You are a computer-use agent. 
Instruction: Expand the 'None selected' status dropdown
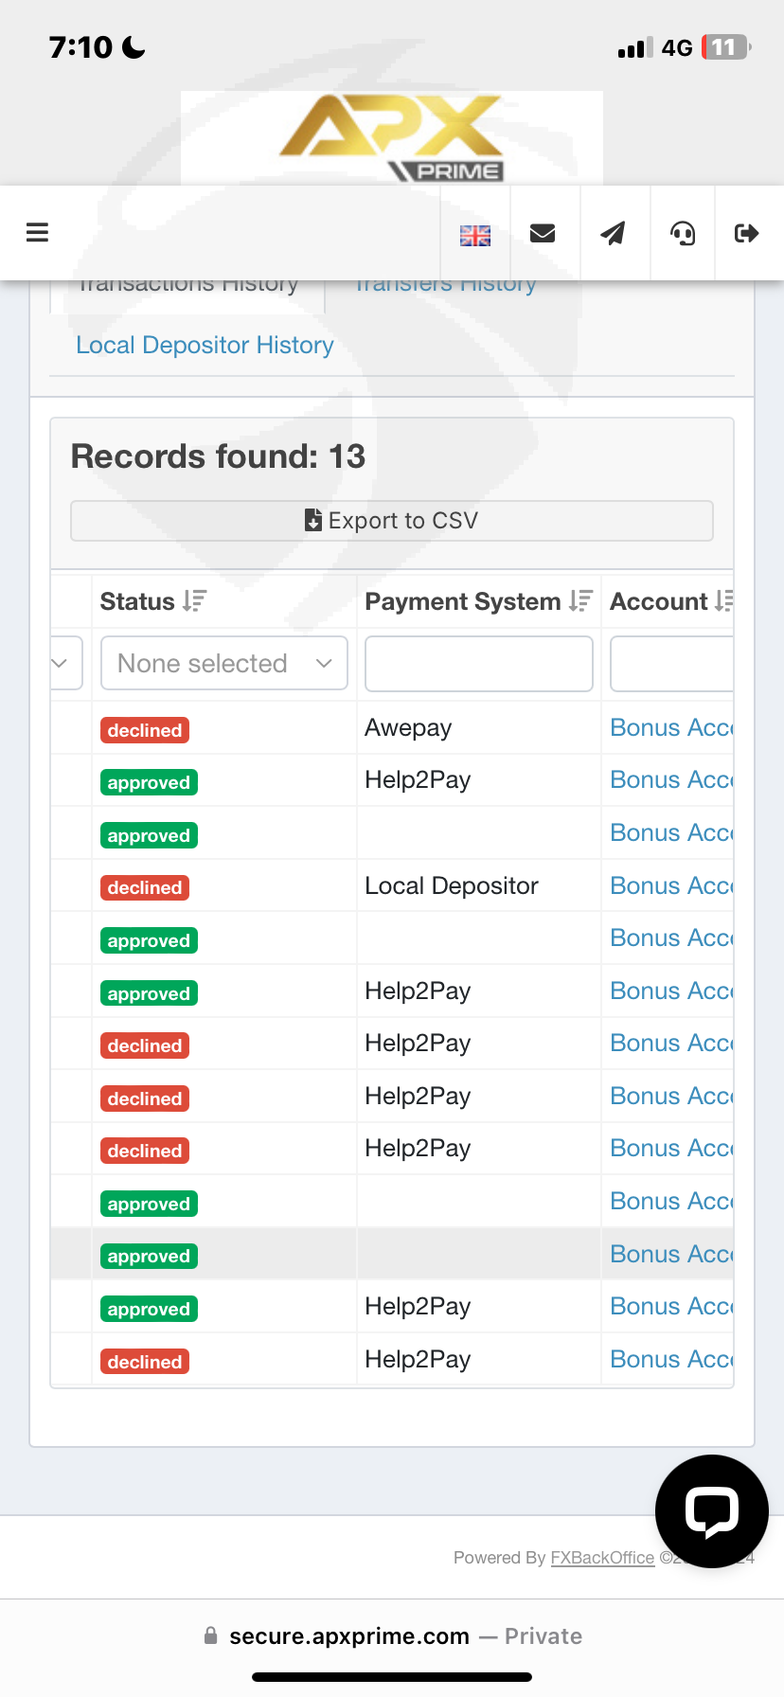coord(224,664)
